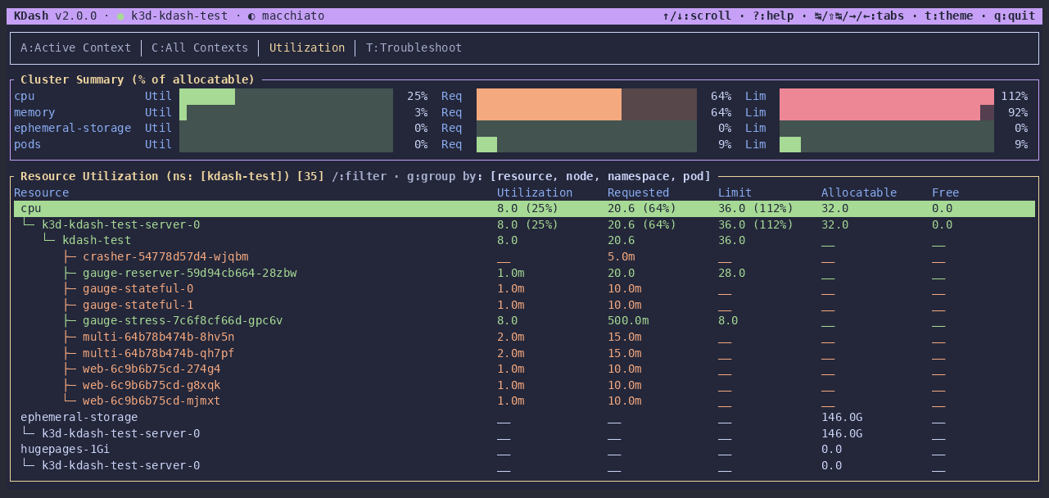Click the 146.0G allocatable value of ephemeral-storage
The image size is (1049, 498).
(x=842, y=417)
